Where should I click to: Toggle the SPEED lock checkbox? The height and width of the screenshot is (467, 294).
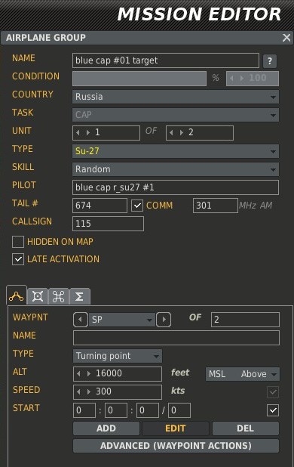273,392
